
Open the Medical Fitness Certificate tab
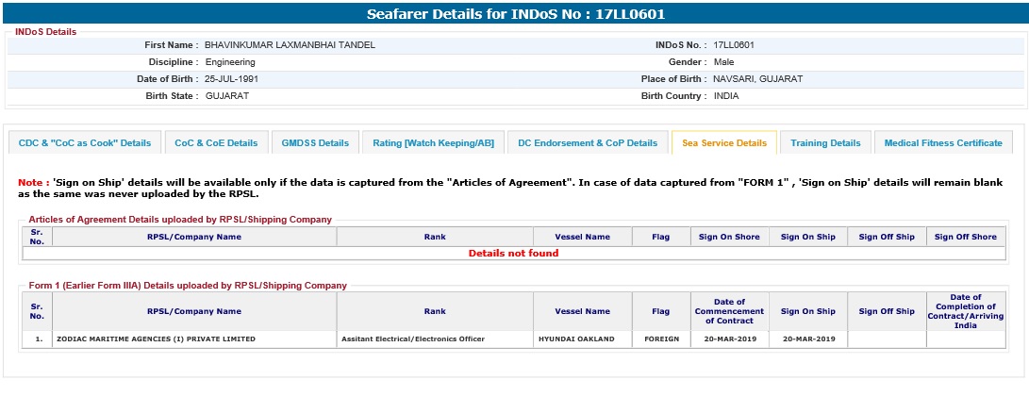942,143
